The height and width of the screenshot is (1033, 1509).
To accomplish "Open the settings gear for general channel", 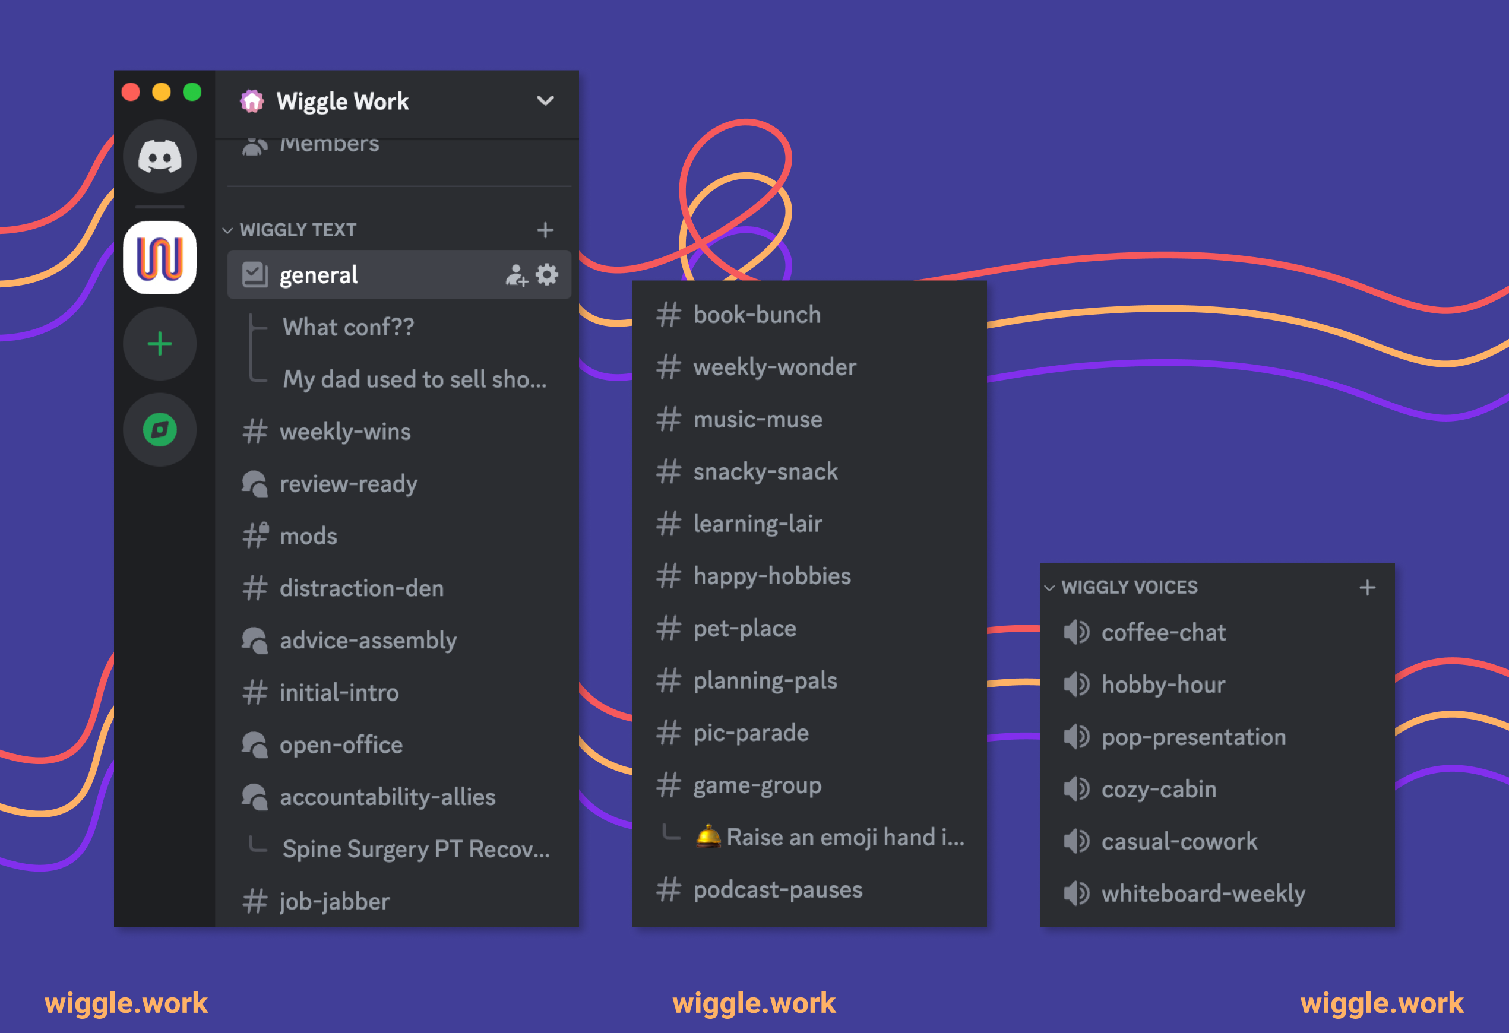I will tap(548, 275).
